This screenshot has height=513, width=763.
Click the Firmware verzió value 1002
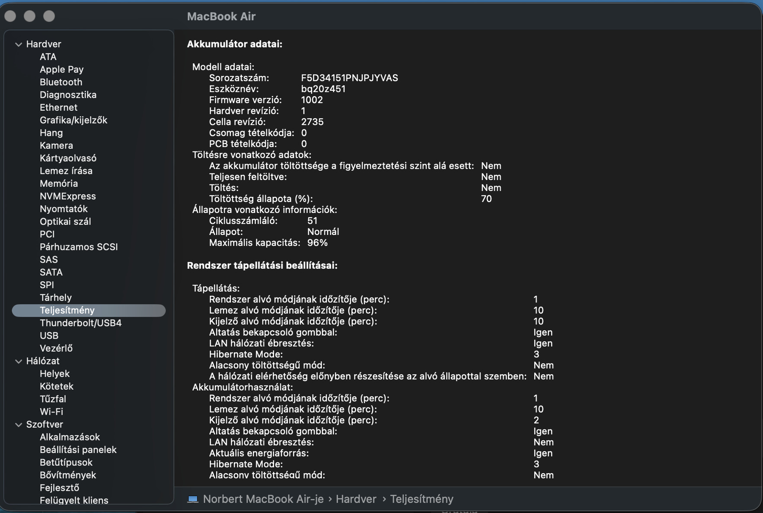[x=312, y=100]
